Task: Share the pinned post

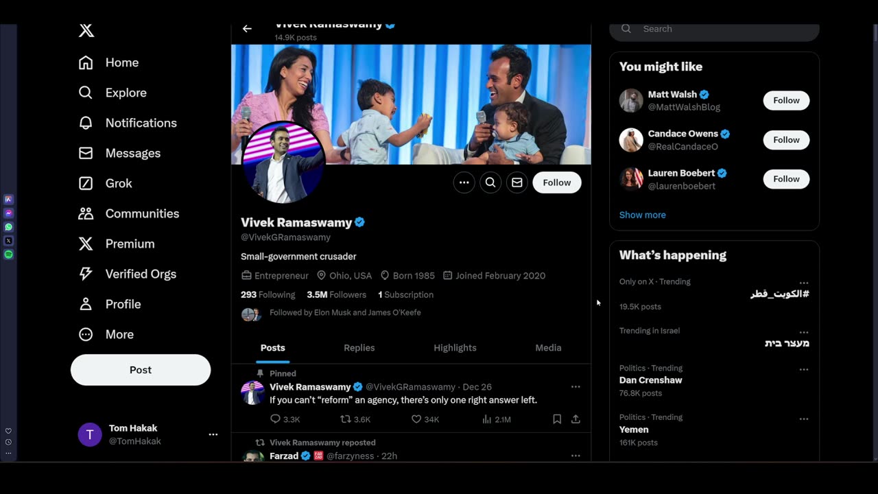Action: click(x=576, y=419)
